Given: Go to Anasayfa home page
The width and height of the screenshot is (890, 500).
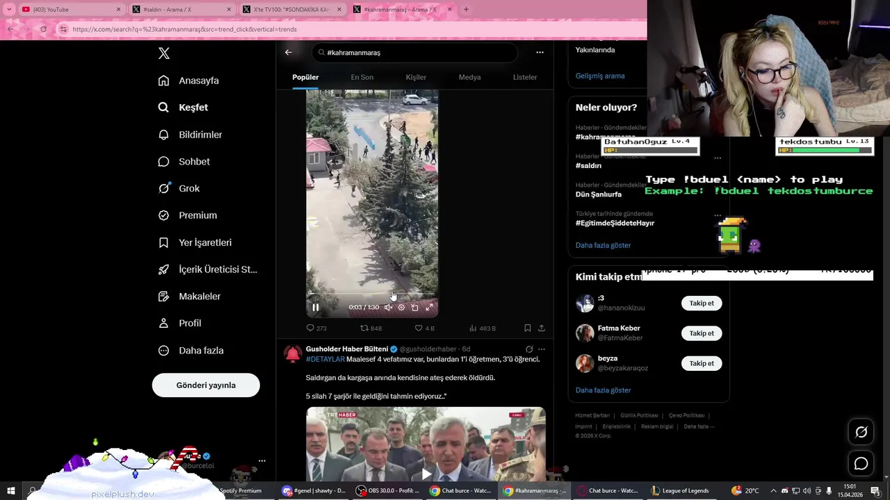Looking at the screenshot, I should click(x=188, y=81).
